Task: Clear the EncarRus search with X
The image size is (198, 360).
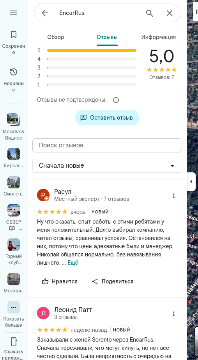Action: (170, 13)
